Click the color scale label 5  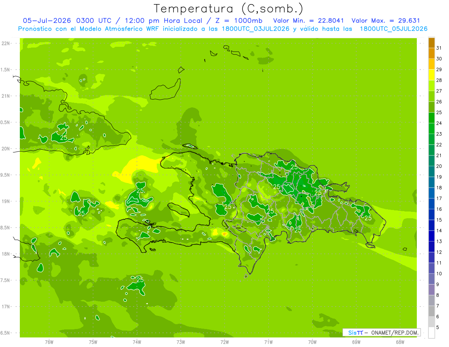(x=438, y=327)
